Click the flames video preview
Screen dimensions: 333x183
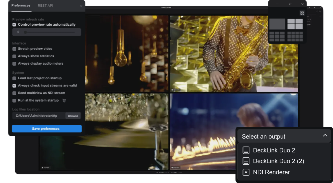pyautogui.click(x=234, y=131)
